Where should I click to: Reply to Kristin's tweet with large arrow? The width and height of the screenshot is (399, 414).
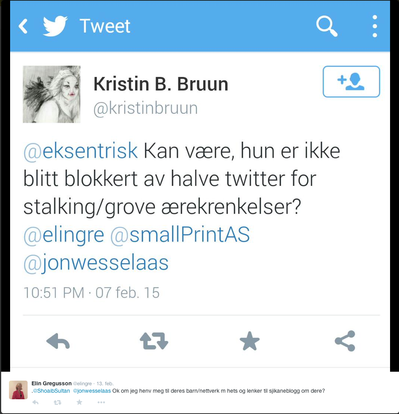[58, 341]
